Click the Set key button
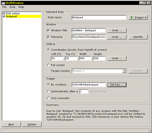Image resolution: width=152 pixels, height=133 pixels. pos(117,85)
